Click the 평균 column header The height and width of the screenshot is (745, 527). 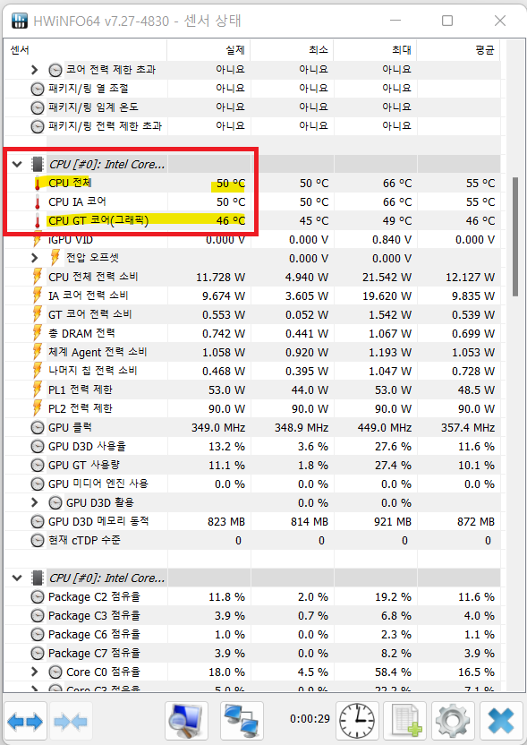coord(459,49)
